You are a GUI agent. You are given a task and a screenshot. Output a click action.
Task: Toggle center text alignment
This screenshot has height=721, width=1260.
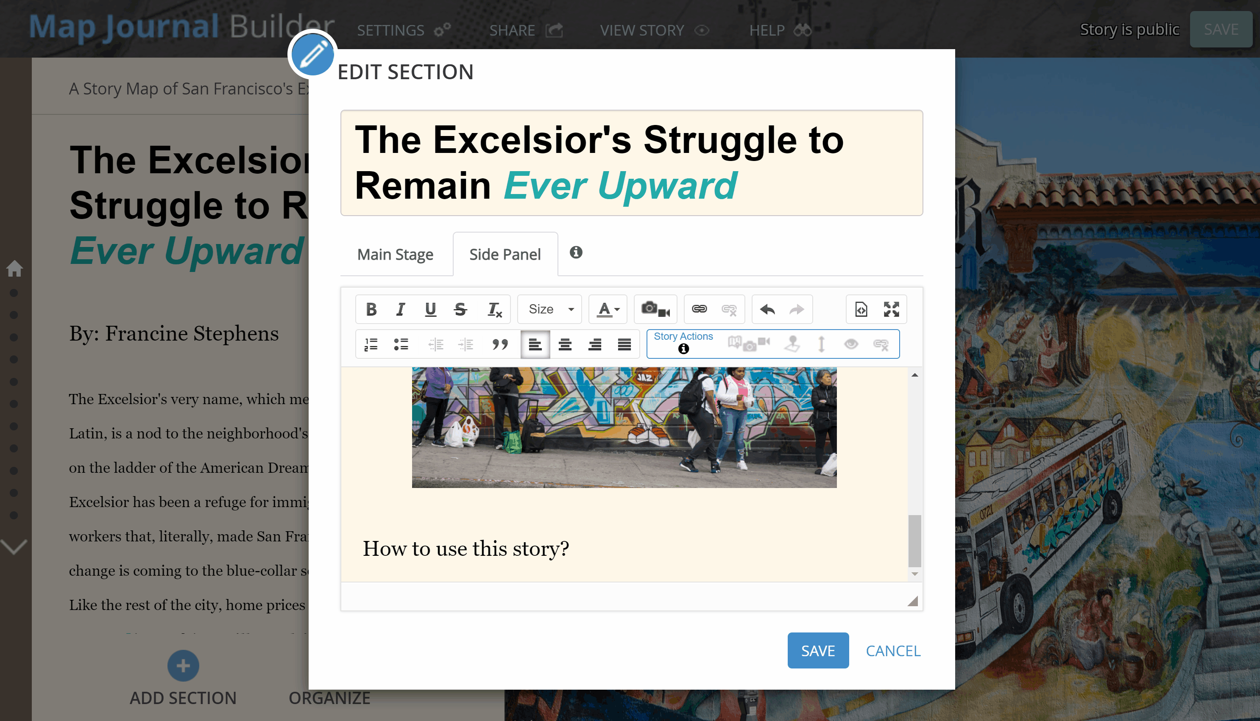(x=565, y=344)
